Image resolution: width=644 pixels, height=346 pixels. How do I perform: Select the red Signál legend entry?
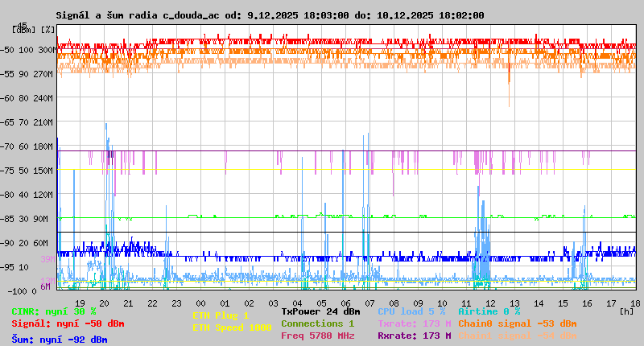(x=68, y=323)
